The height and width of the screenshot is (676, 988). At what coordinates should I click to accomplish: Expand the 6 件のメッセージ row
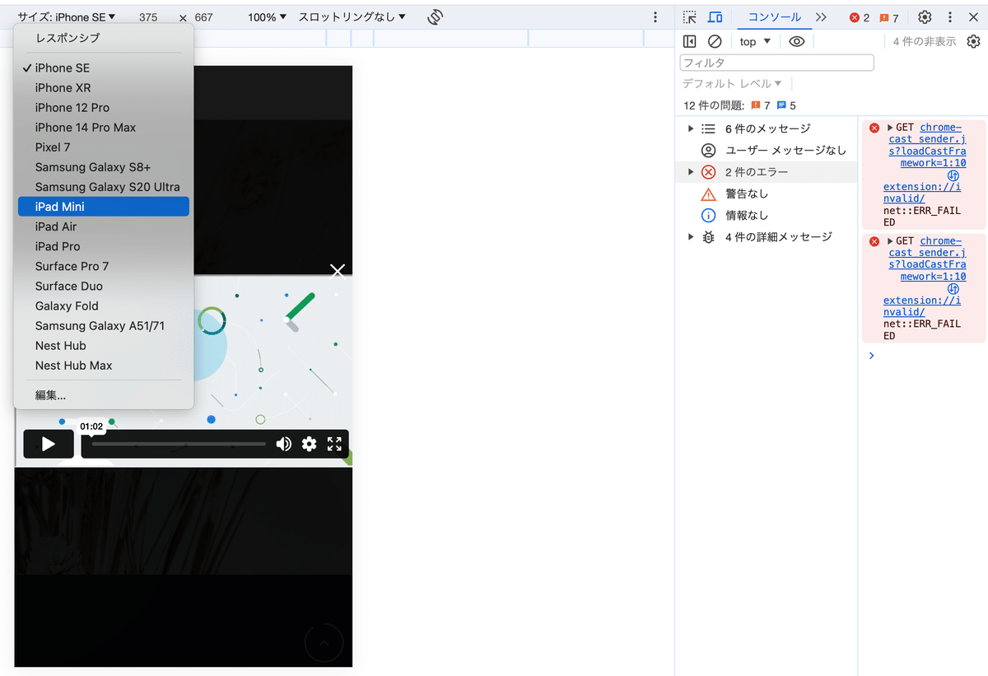(x=767, y=129)
